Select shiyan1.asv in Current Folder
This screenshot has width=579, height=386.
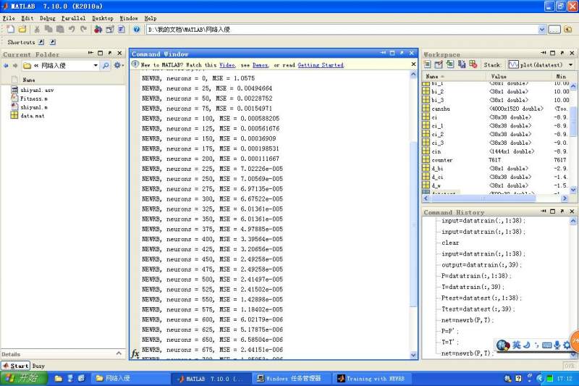click(x=37, y=90)
